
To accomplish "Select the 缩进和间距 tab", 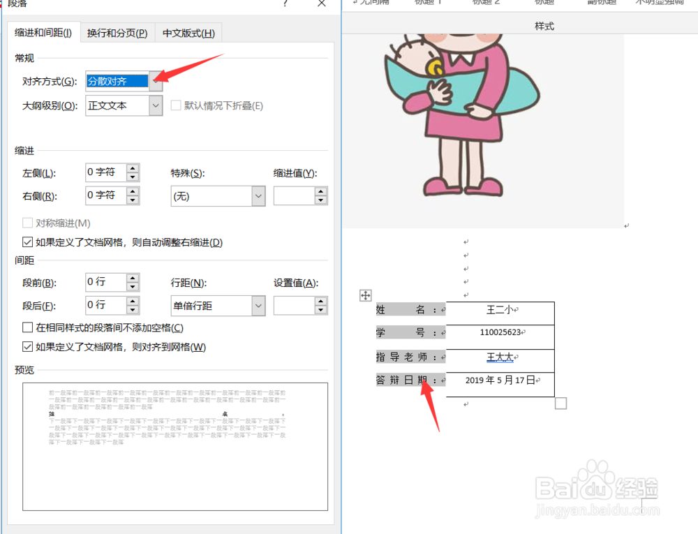I will pyautogui.click(x=43, y=33).
